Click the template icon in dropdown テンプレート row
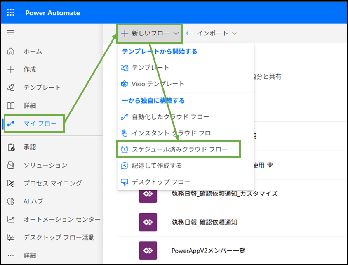Image resolution: width=348 pixels, height=265 pixels. point(125,67)
